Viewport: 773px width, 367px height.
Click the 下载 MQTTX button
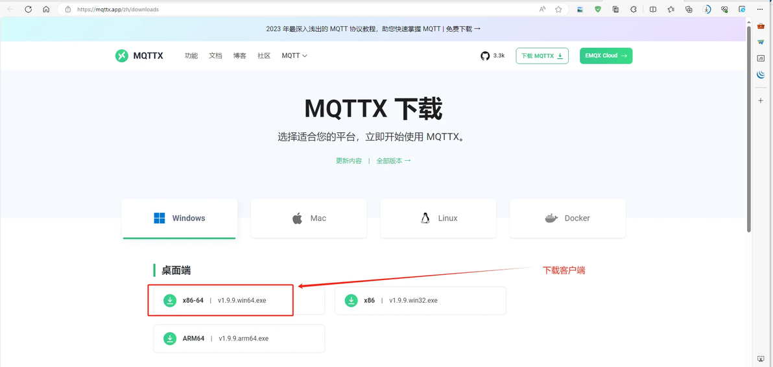click(541, 56)
